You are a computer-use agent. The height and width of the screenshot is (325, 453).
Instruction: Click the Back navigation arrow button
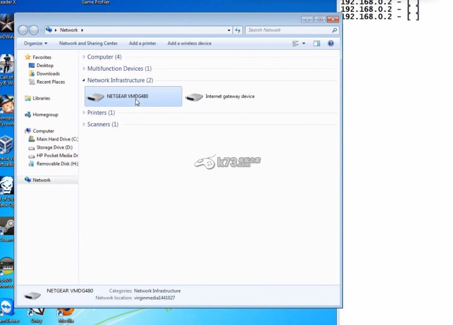tap(23, 30)
